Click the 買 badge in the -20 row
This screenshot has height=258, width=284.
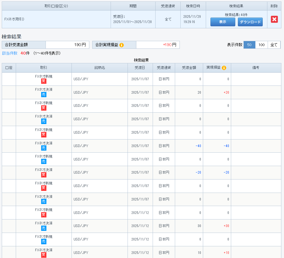click(44, 175)
